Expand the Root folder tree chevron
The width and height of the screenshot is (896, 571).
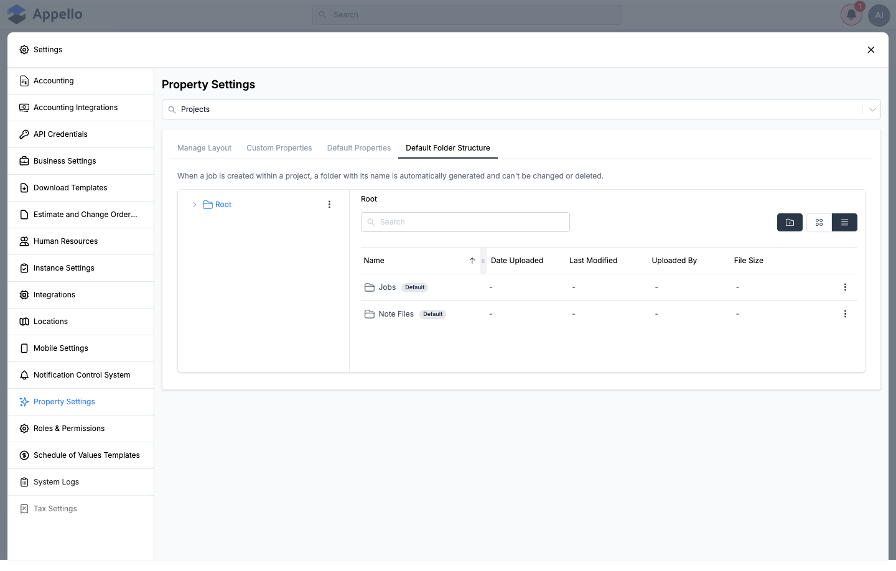(x=194, y=205)
